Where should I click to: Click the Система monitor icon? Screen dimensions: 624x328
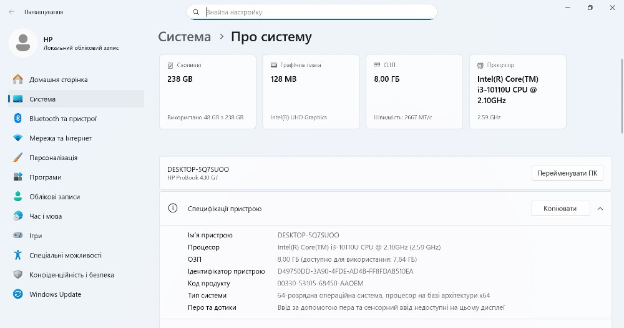point(18,99)
